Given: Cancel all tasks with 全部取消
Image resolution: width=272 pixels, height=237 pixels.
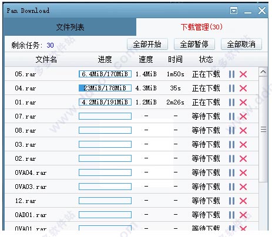Looking at the screenshot, I should coord(241,44).
